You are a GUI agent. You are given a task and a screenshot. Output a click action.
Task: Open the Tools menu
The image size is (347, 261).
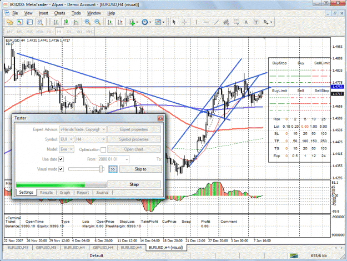point(76,13)
